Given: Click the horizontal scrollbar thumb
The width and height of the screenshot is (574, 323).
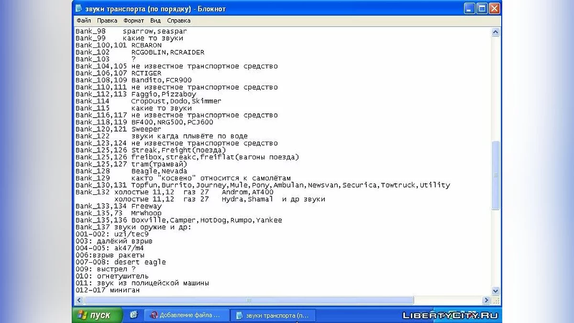Looking at the screenshot, I should tap(249, 301).
